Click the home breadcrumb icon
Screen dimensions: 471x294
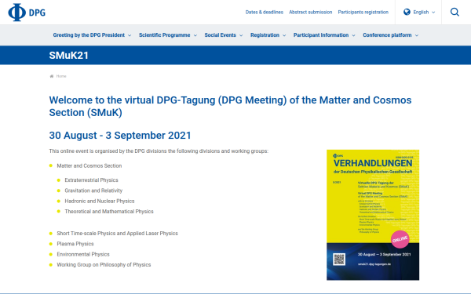click(x=52, y=76)
